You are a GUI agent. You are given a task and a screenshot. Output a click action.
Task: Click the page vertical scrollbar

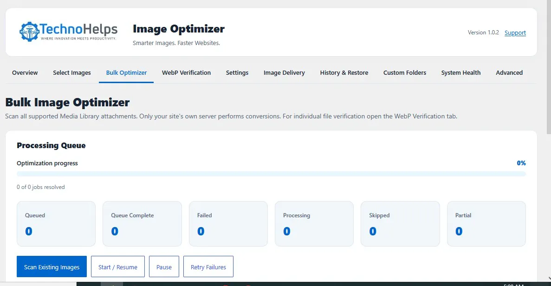click(x=549, y=67)
